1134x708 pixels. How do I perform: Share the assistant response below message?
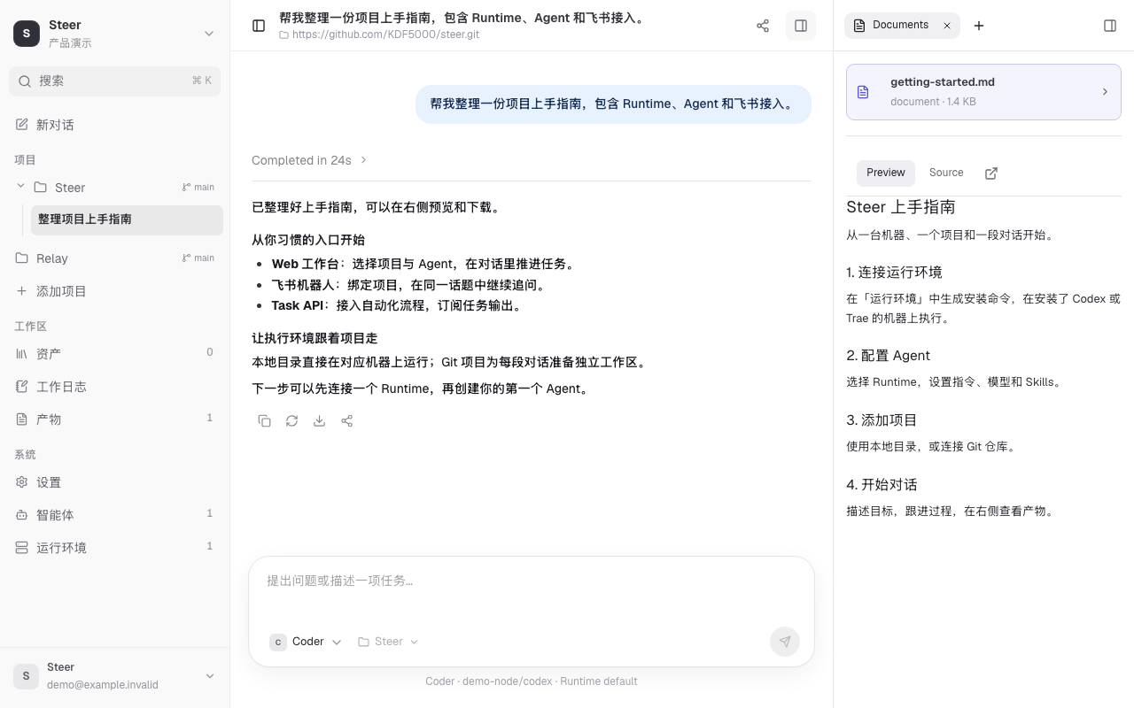pos(346,421)
